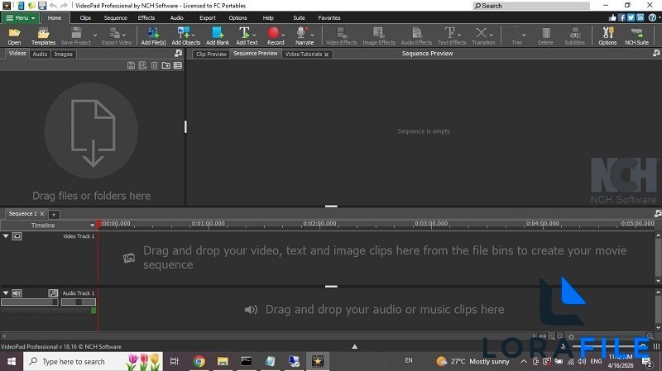Click the Subtitles toolbar icon
The image size is (662, 371).
click(x=574, y=33)
